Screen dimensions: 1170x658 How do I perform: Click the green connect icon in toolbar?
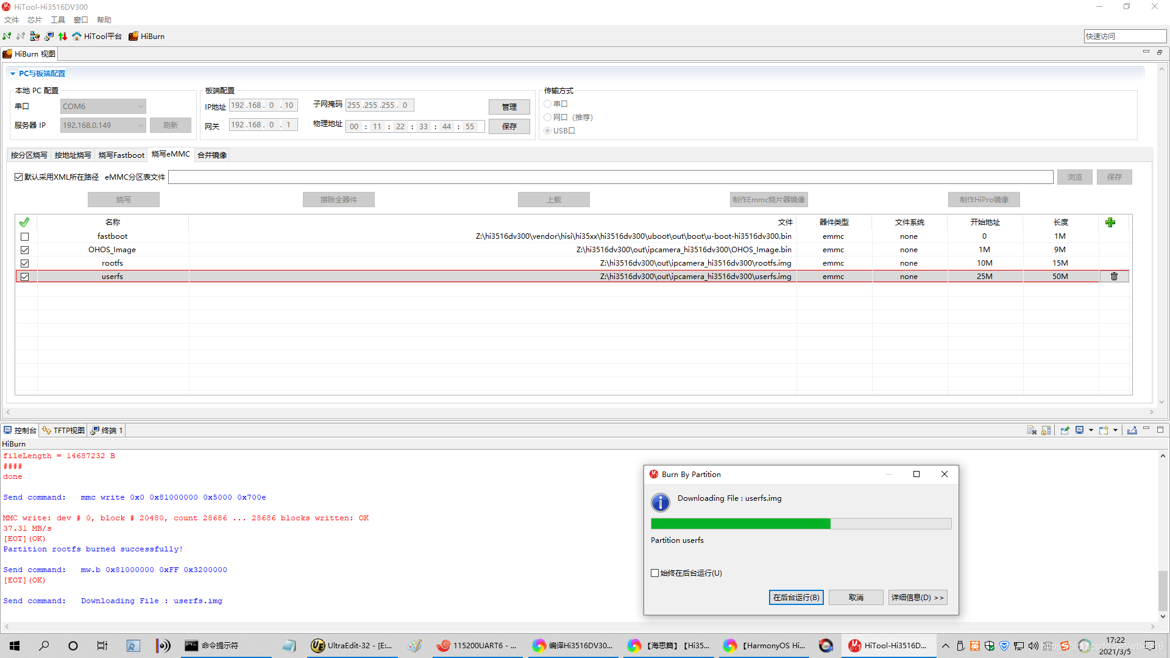coord(7,36)
